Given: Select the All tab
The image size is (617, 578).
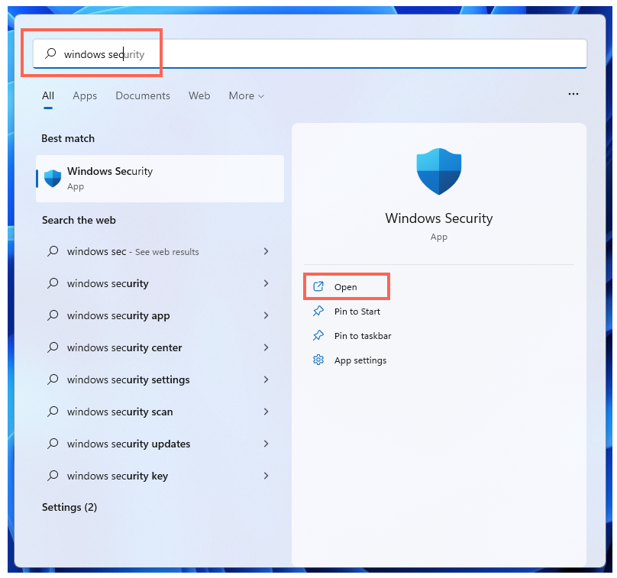Looking at the screenshot, I should 48,95.
